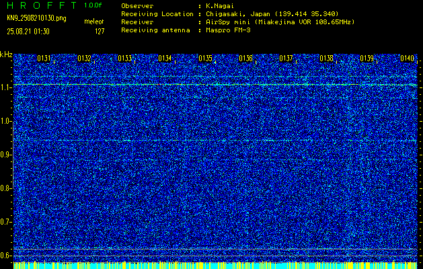Click the 0131 time marker
Viewport: 423px width, 269px height.
[x=44, y=59]
